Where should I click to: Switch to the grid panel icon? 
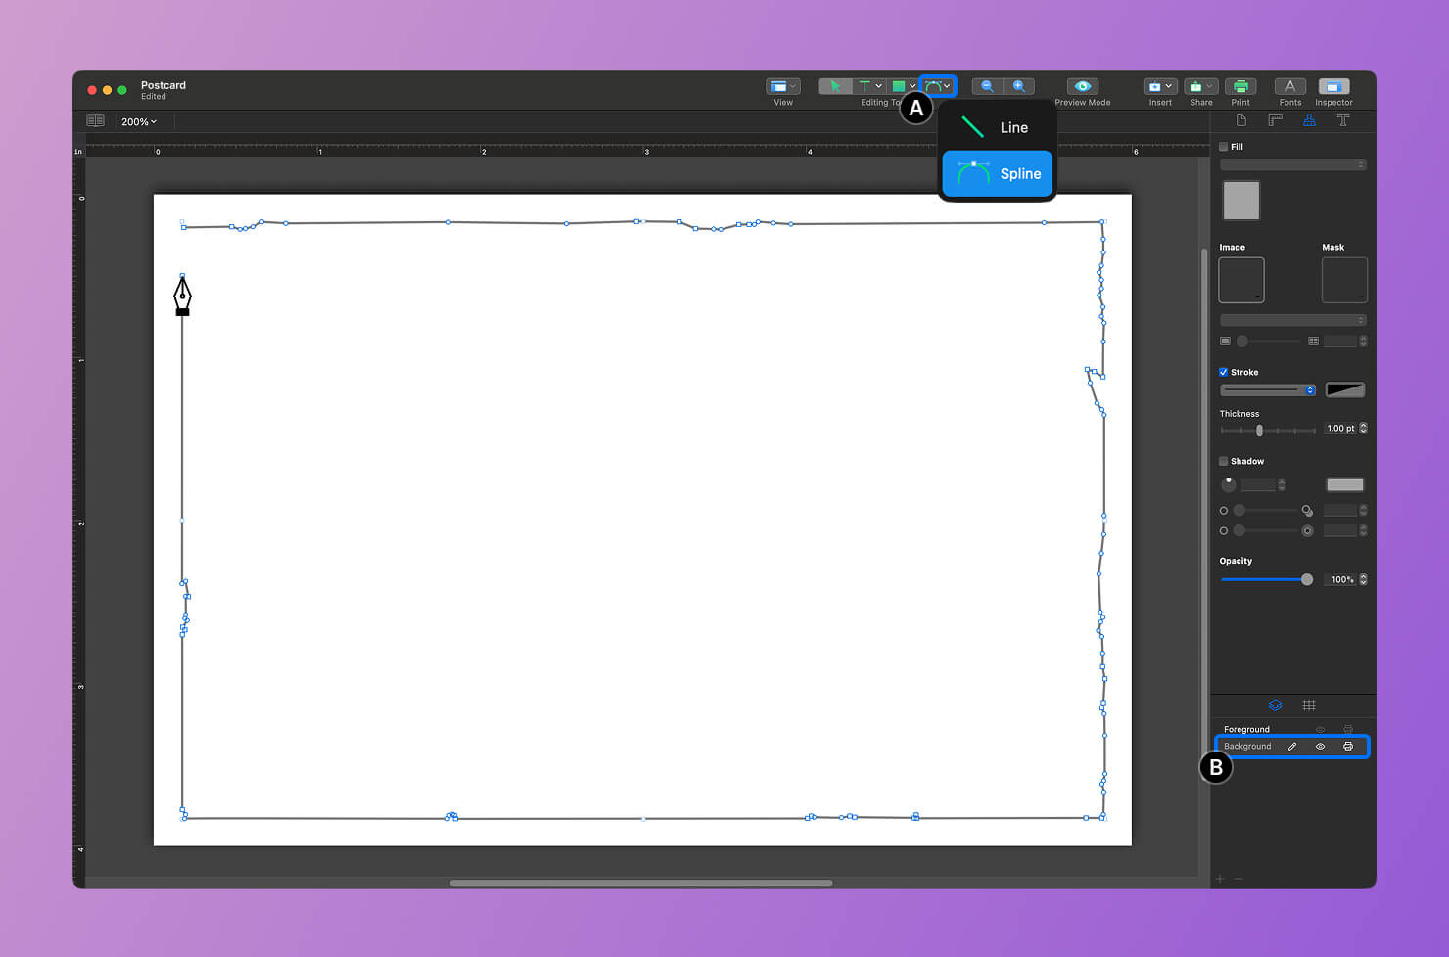[x=1309, y=705]
